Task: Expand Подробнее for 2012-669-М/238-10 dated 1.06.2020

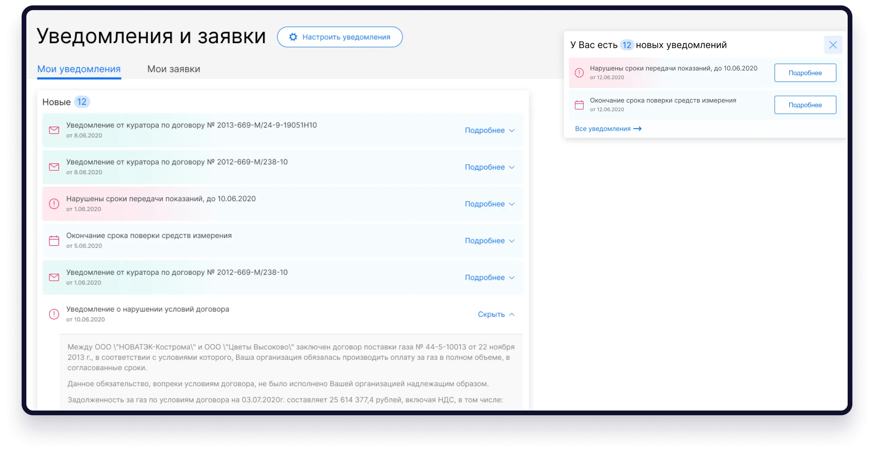Action: [x=490, y=277]
